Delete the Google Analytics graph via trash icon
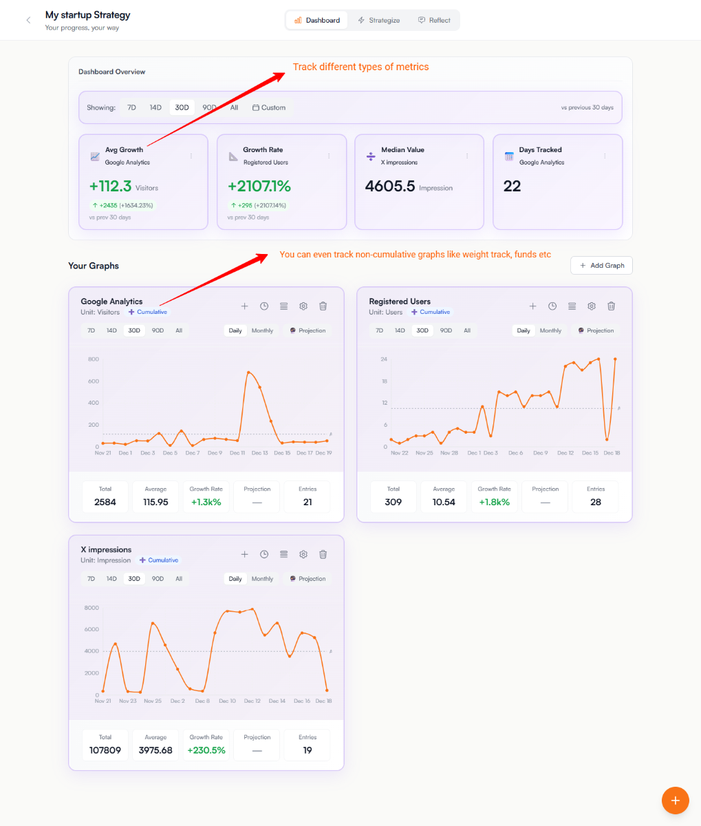This screenshot has width=701, height=826. [323, 306]
